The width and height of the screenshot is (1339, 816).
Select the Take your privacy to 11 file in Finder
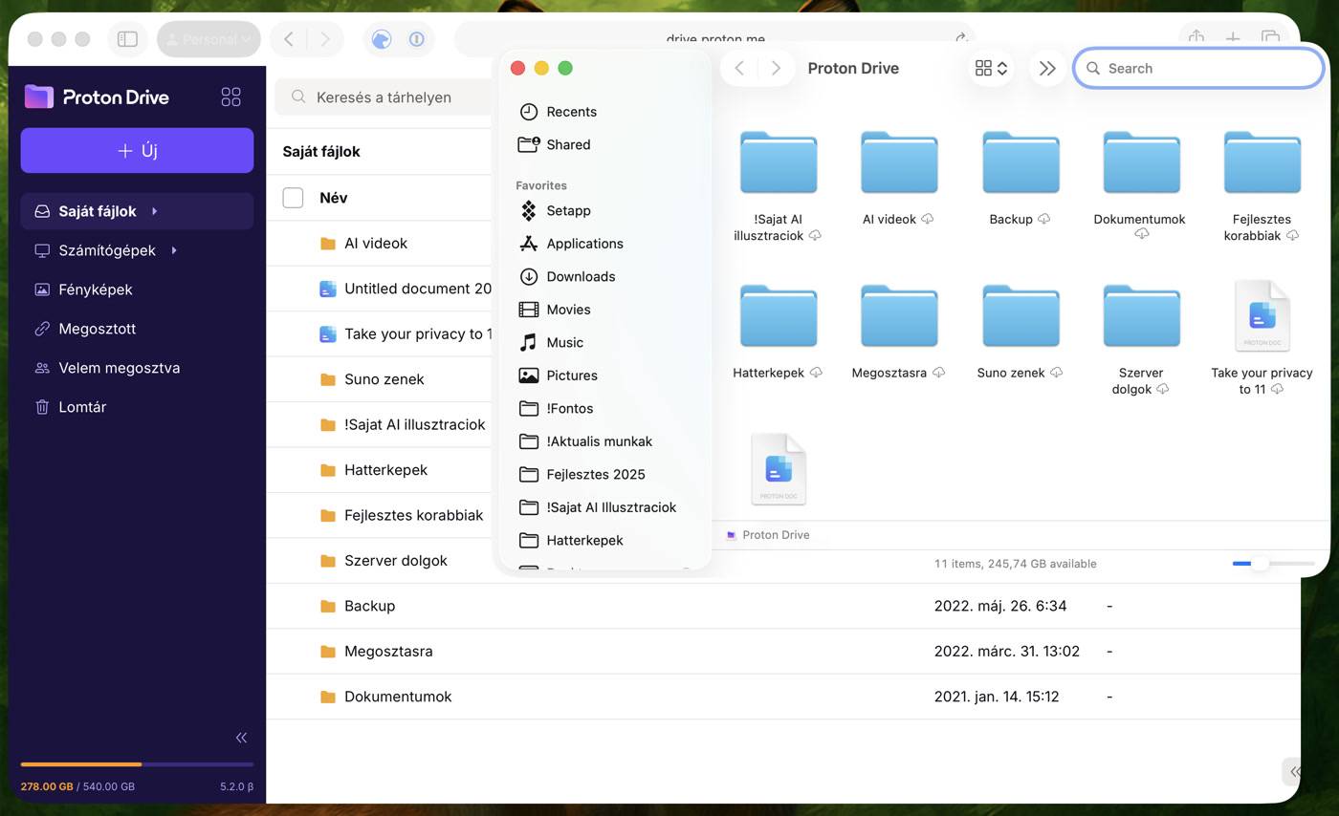[x=1262, y=316]
